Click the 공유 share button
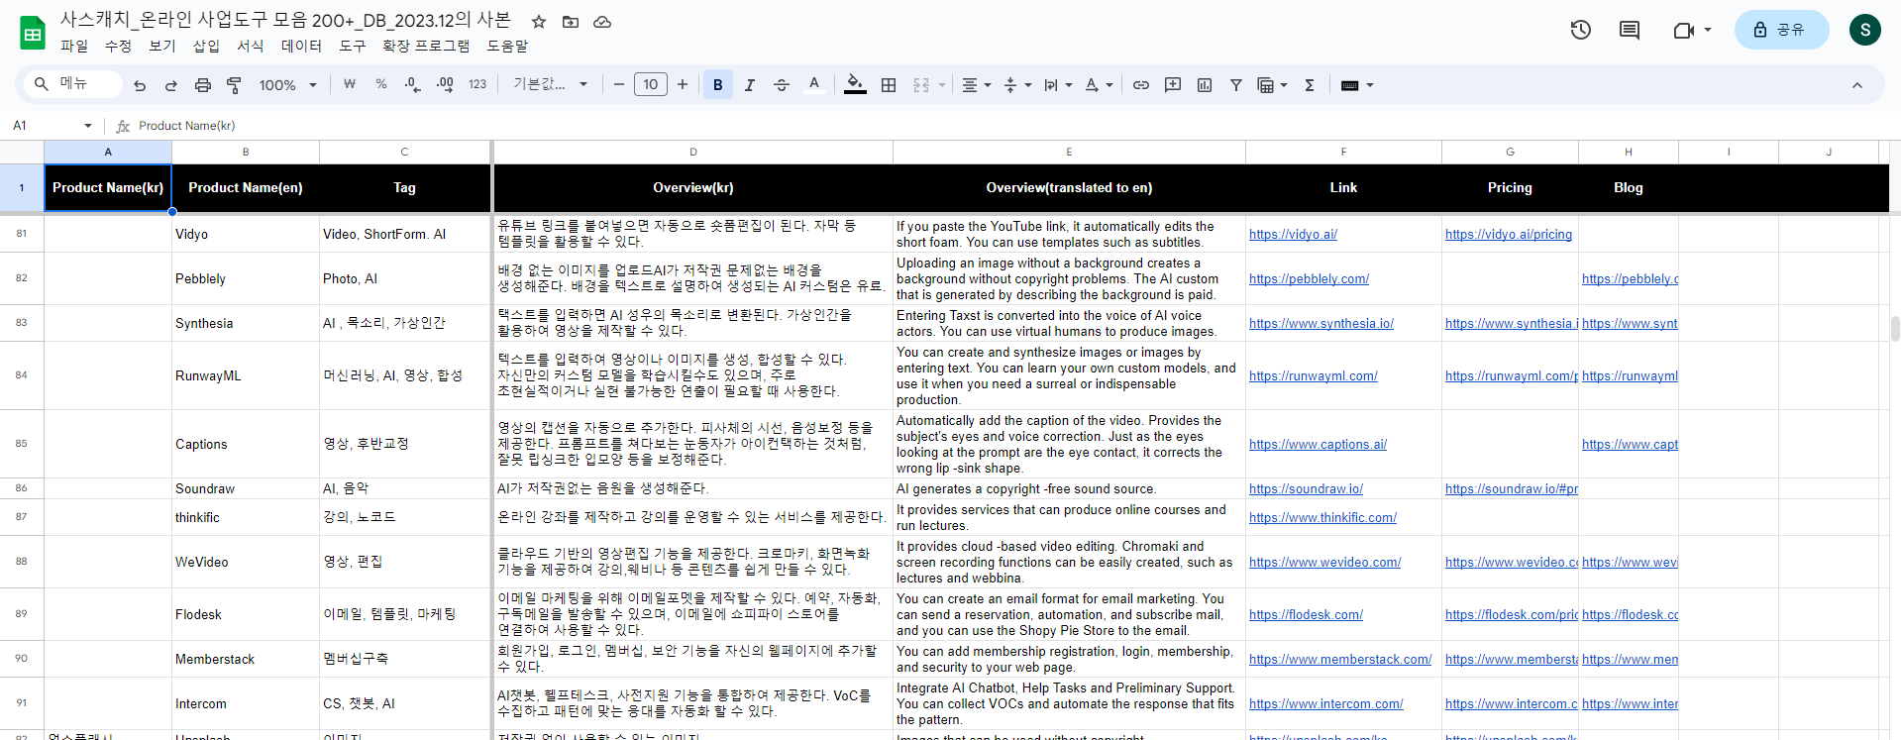Image resolution: width=1901 pixels, height=740 pixels. pos(1781,30)
